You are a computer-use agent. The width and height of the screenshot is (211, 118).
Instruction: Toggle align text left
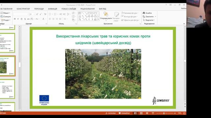pyautogui.click(x=50, y=19)
